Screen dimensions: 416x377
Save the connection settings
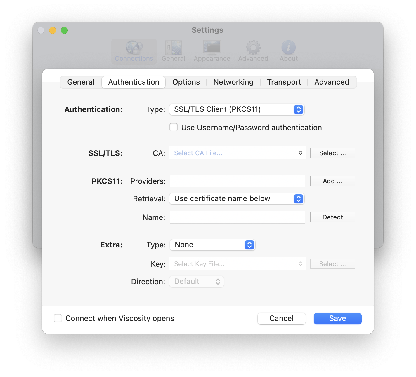[338, 319]
